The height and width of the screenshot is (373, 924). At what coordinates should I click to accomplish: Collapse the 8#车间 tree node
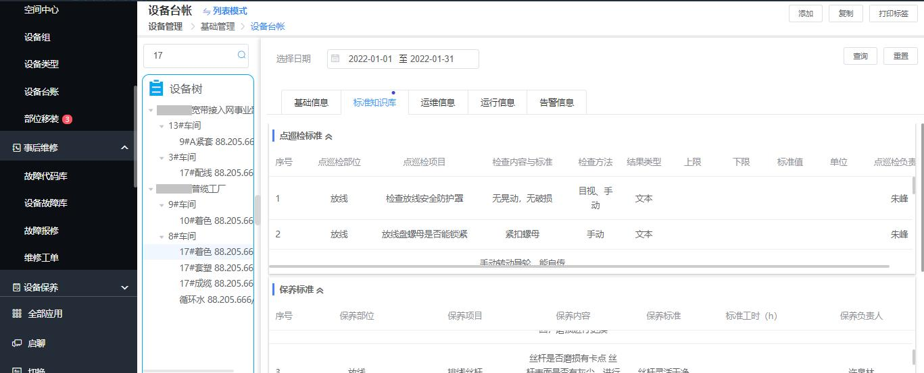[162, 236]
